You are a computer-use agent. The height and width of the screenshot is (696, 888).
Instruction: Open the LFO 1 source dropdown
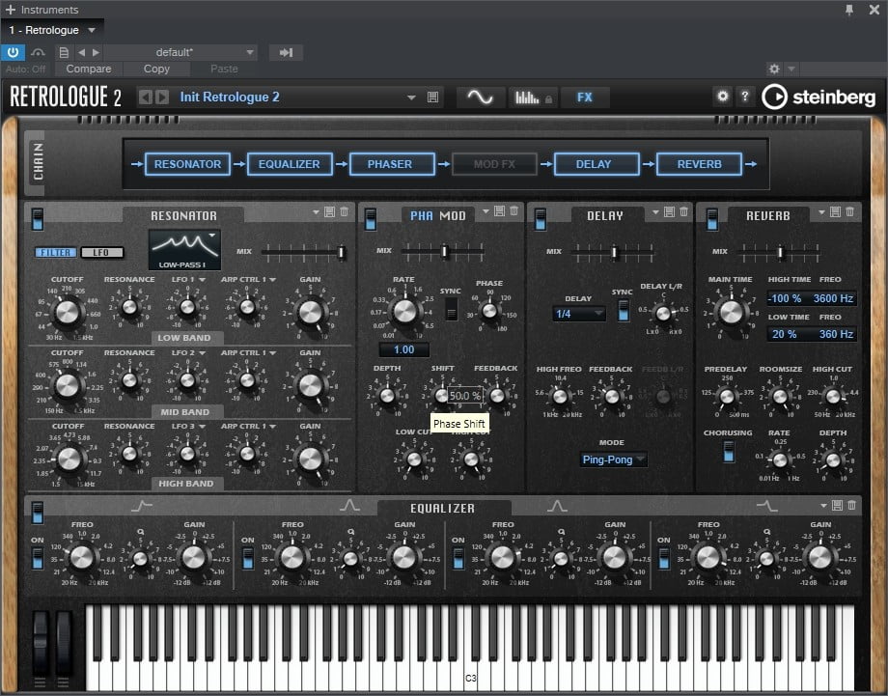pyautogui.click(x=188, y=280)
